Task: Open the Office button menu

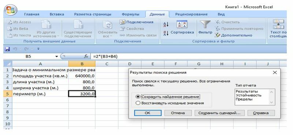Action: (11, 10)
